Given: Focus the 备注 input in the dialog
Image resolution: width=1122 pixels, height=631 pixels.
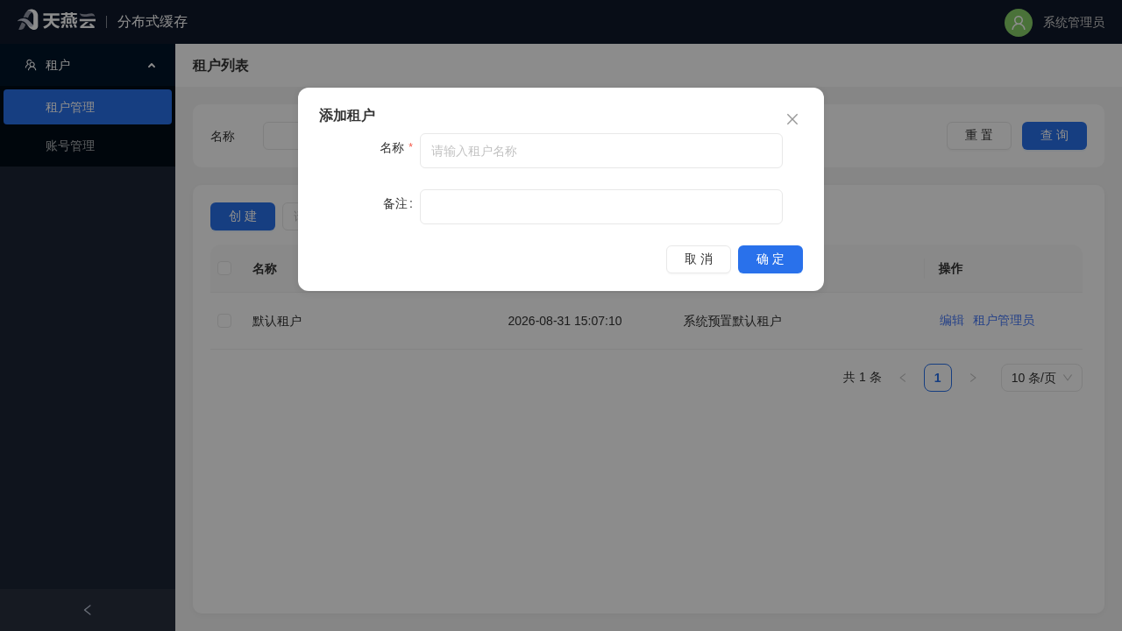Looking at the screenshot, I should point(601,207).
